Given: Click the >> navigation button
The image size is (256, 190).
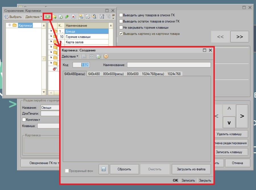Looking at the screenshot, I should (240, 37).
